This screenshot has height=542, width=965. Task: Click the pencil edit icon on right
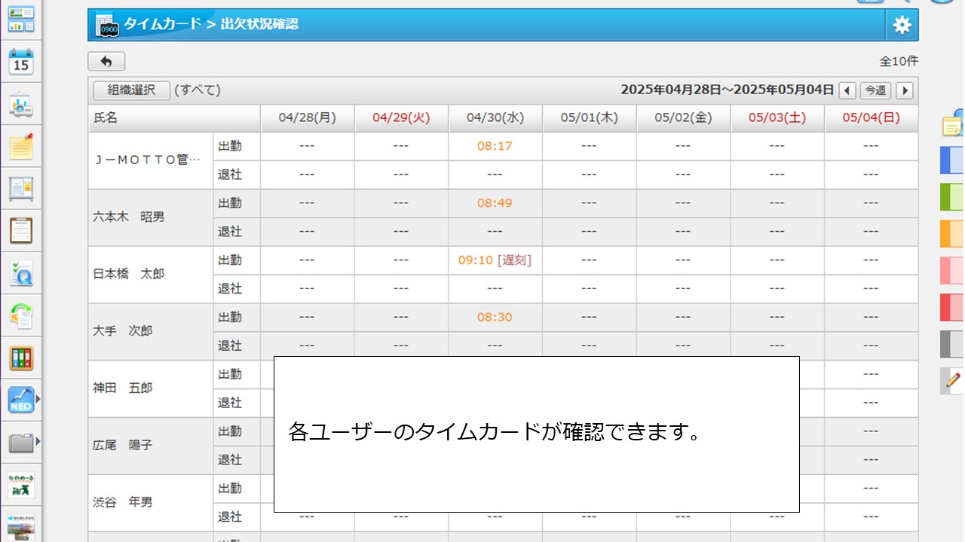(953, 380)
